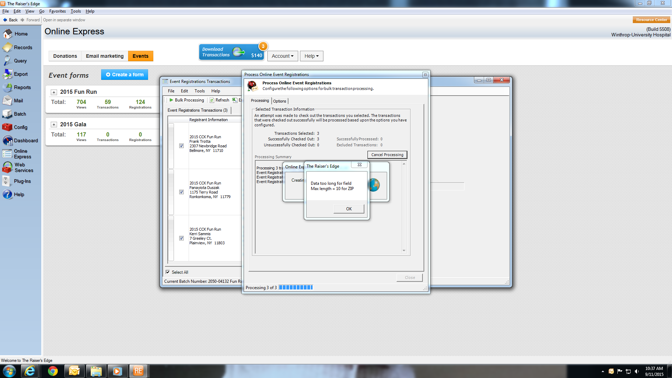Viewport: 672px width, 378px height.
Task: Open the Raiser's Edge taskbar icon
Action: pyautogui.click(x=138, y=371)
